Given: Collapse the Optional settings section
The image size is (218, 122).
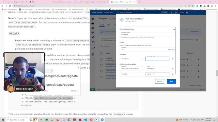Looking at the screenshot, I should (174, 29).
